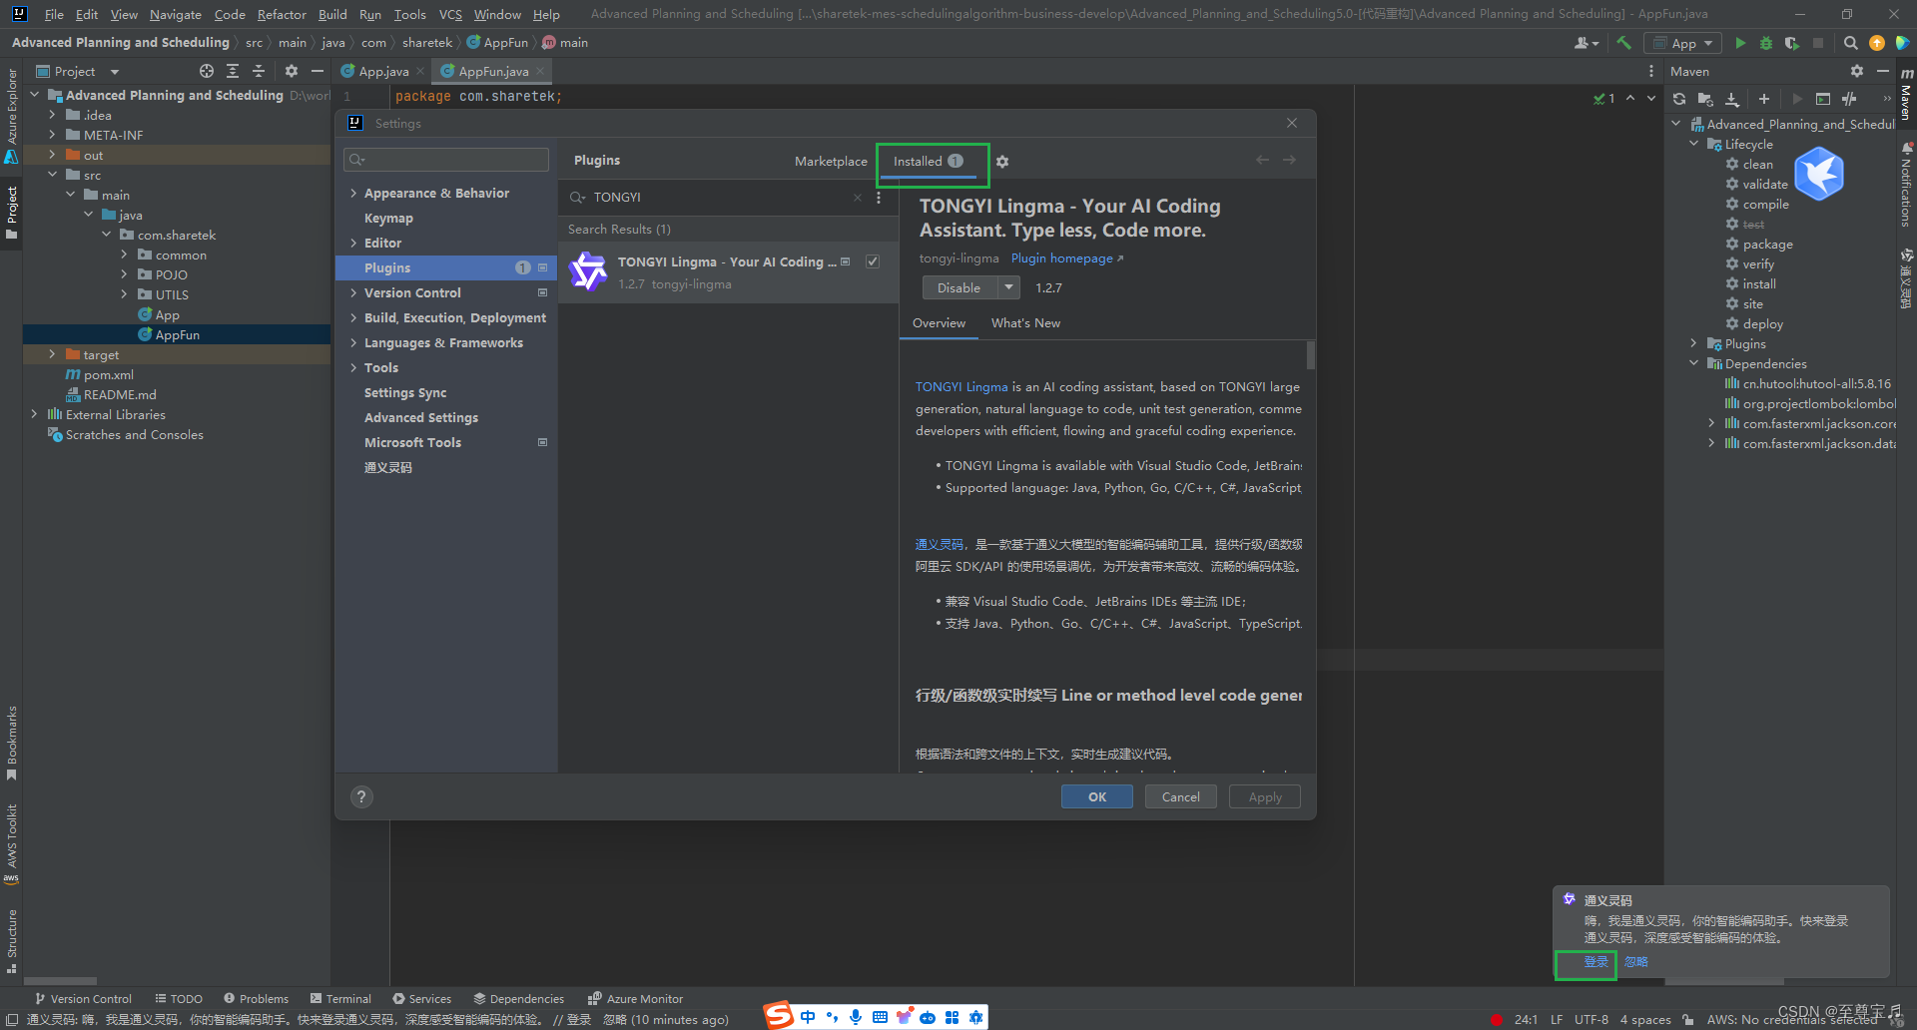
Task: Click Reload Maven projects icon
Action: coord(1679,99)
